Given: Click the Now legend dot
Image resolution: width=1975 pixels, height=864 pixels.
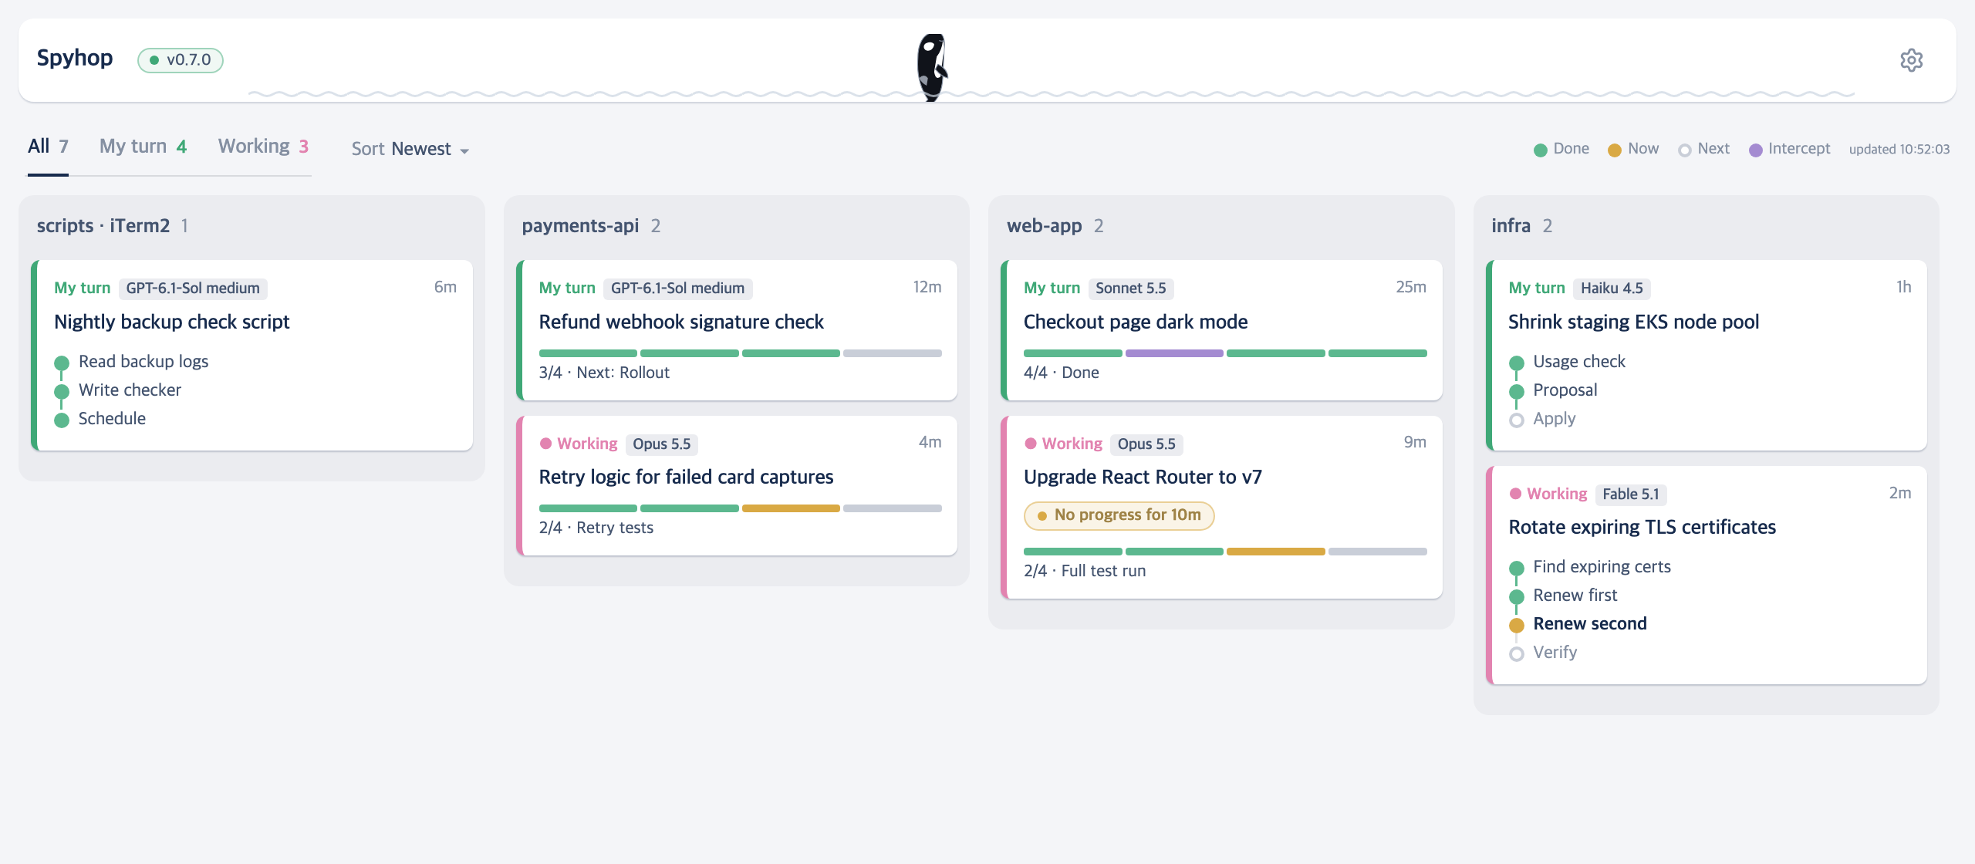Looking at the screenshot, I should click(x=1615, y=150).
